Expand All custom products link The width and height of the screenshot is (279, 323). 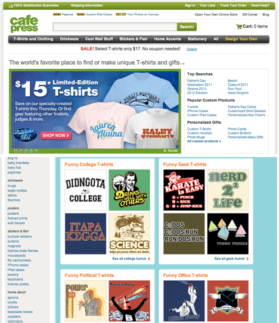click(204, 141)
